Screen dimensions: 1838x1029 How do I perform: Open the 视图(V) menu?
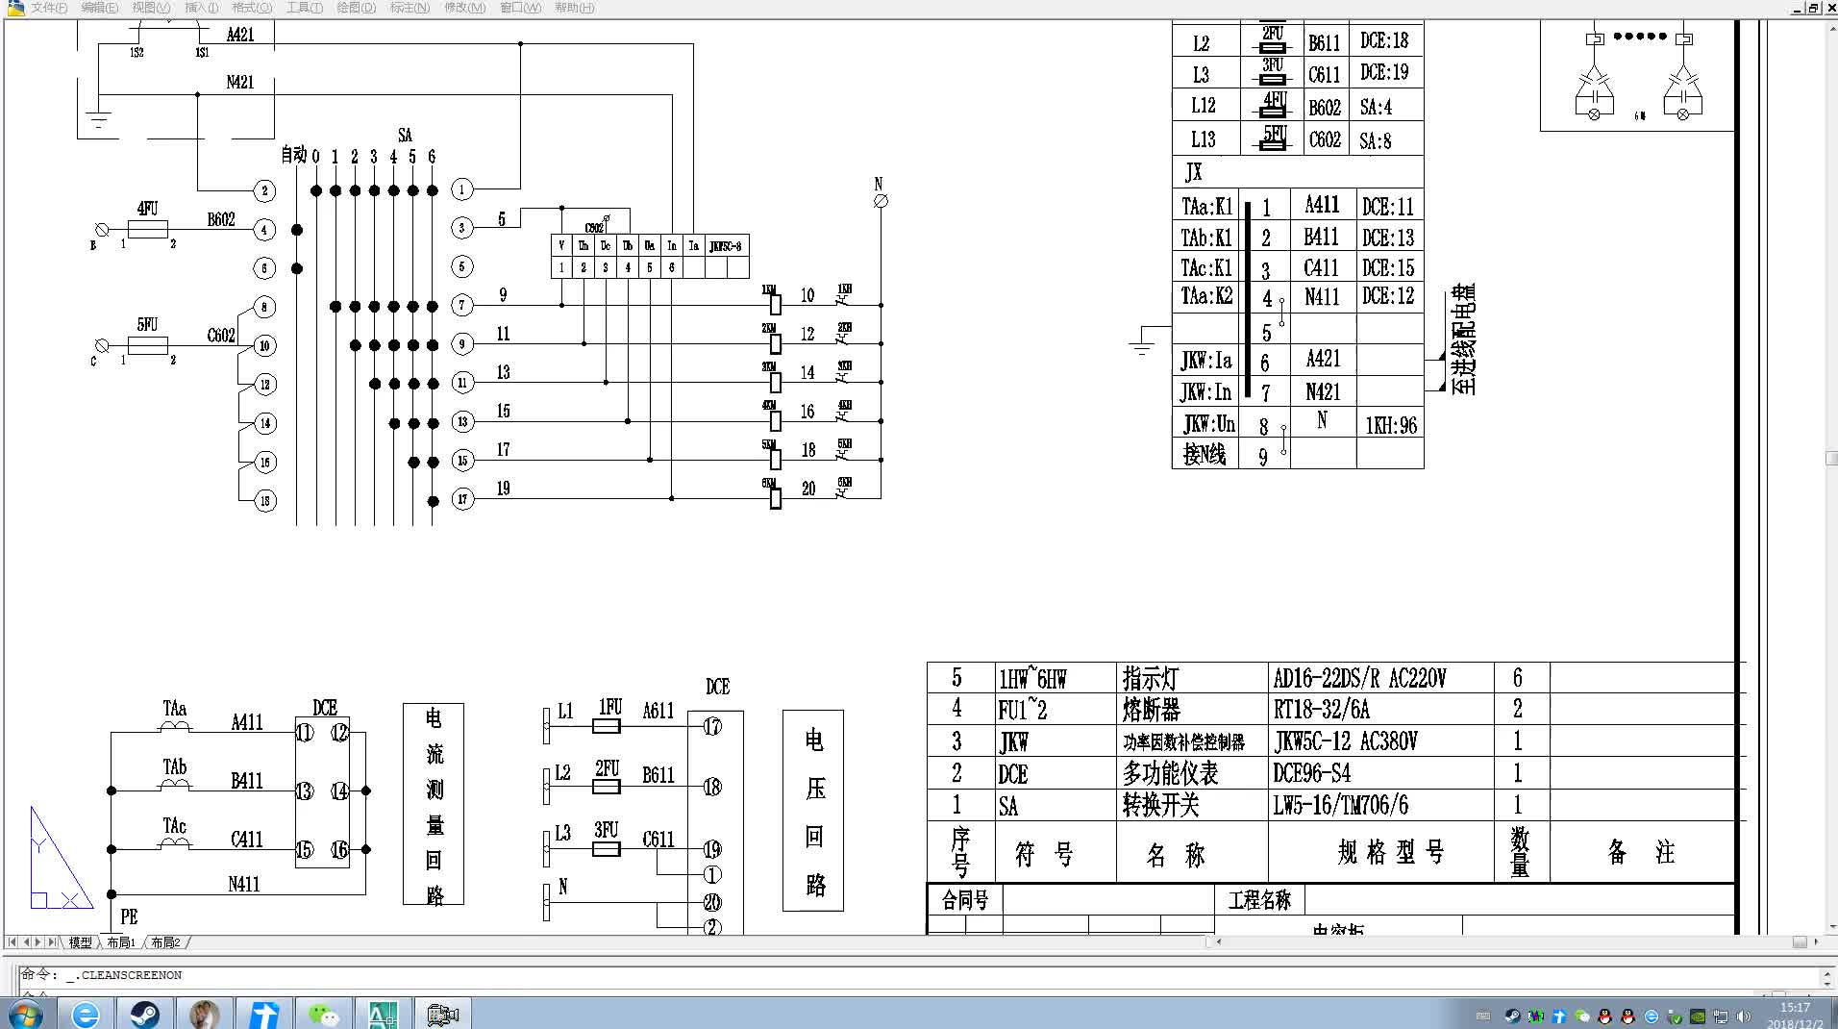(151, 8)
